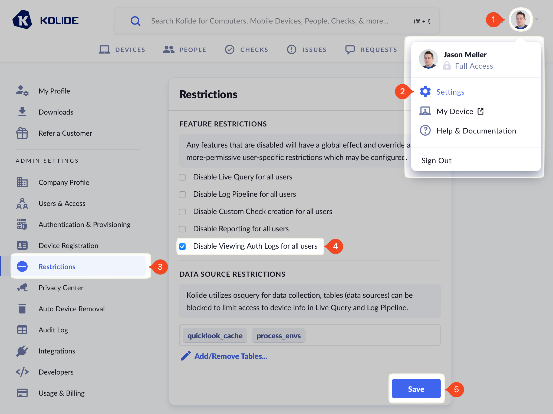Click the Integrations plug icon
553x414 pixels.
point(22,351)
